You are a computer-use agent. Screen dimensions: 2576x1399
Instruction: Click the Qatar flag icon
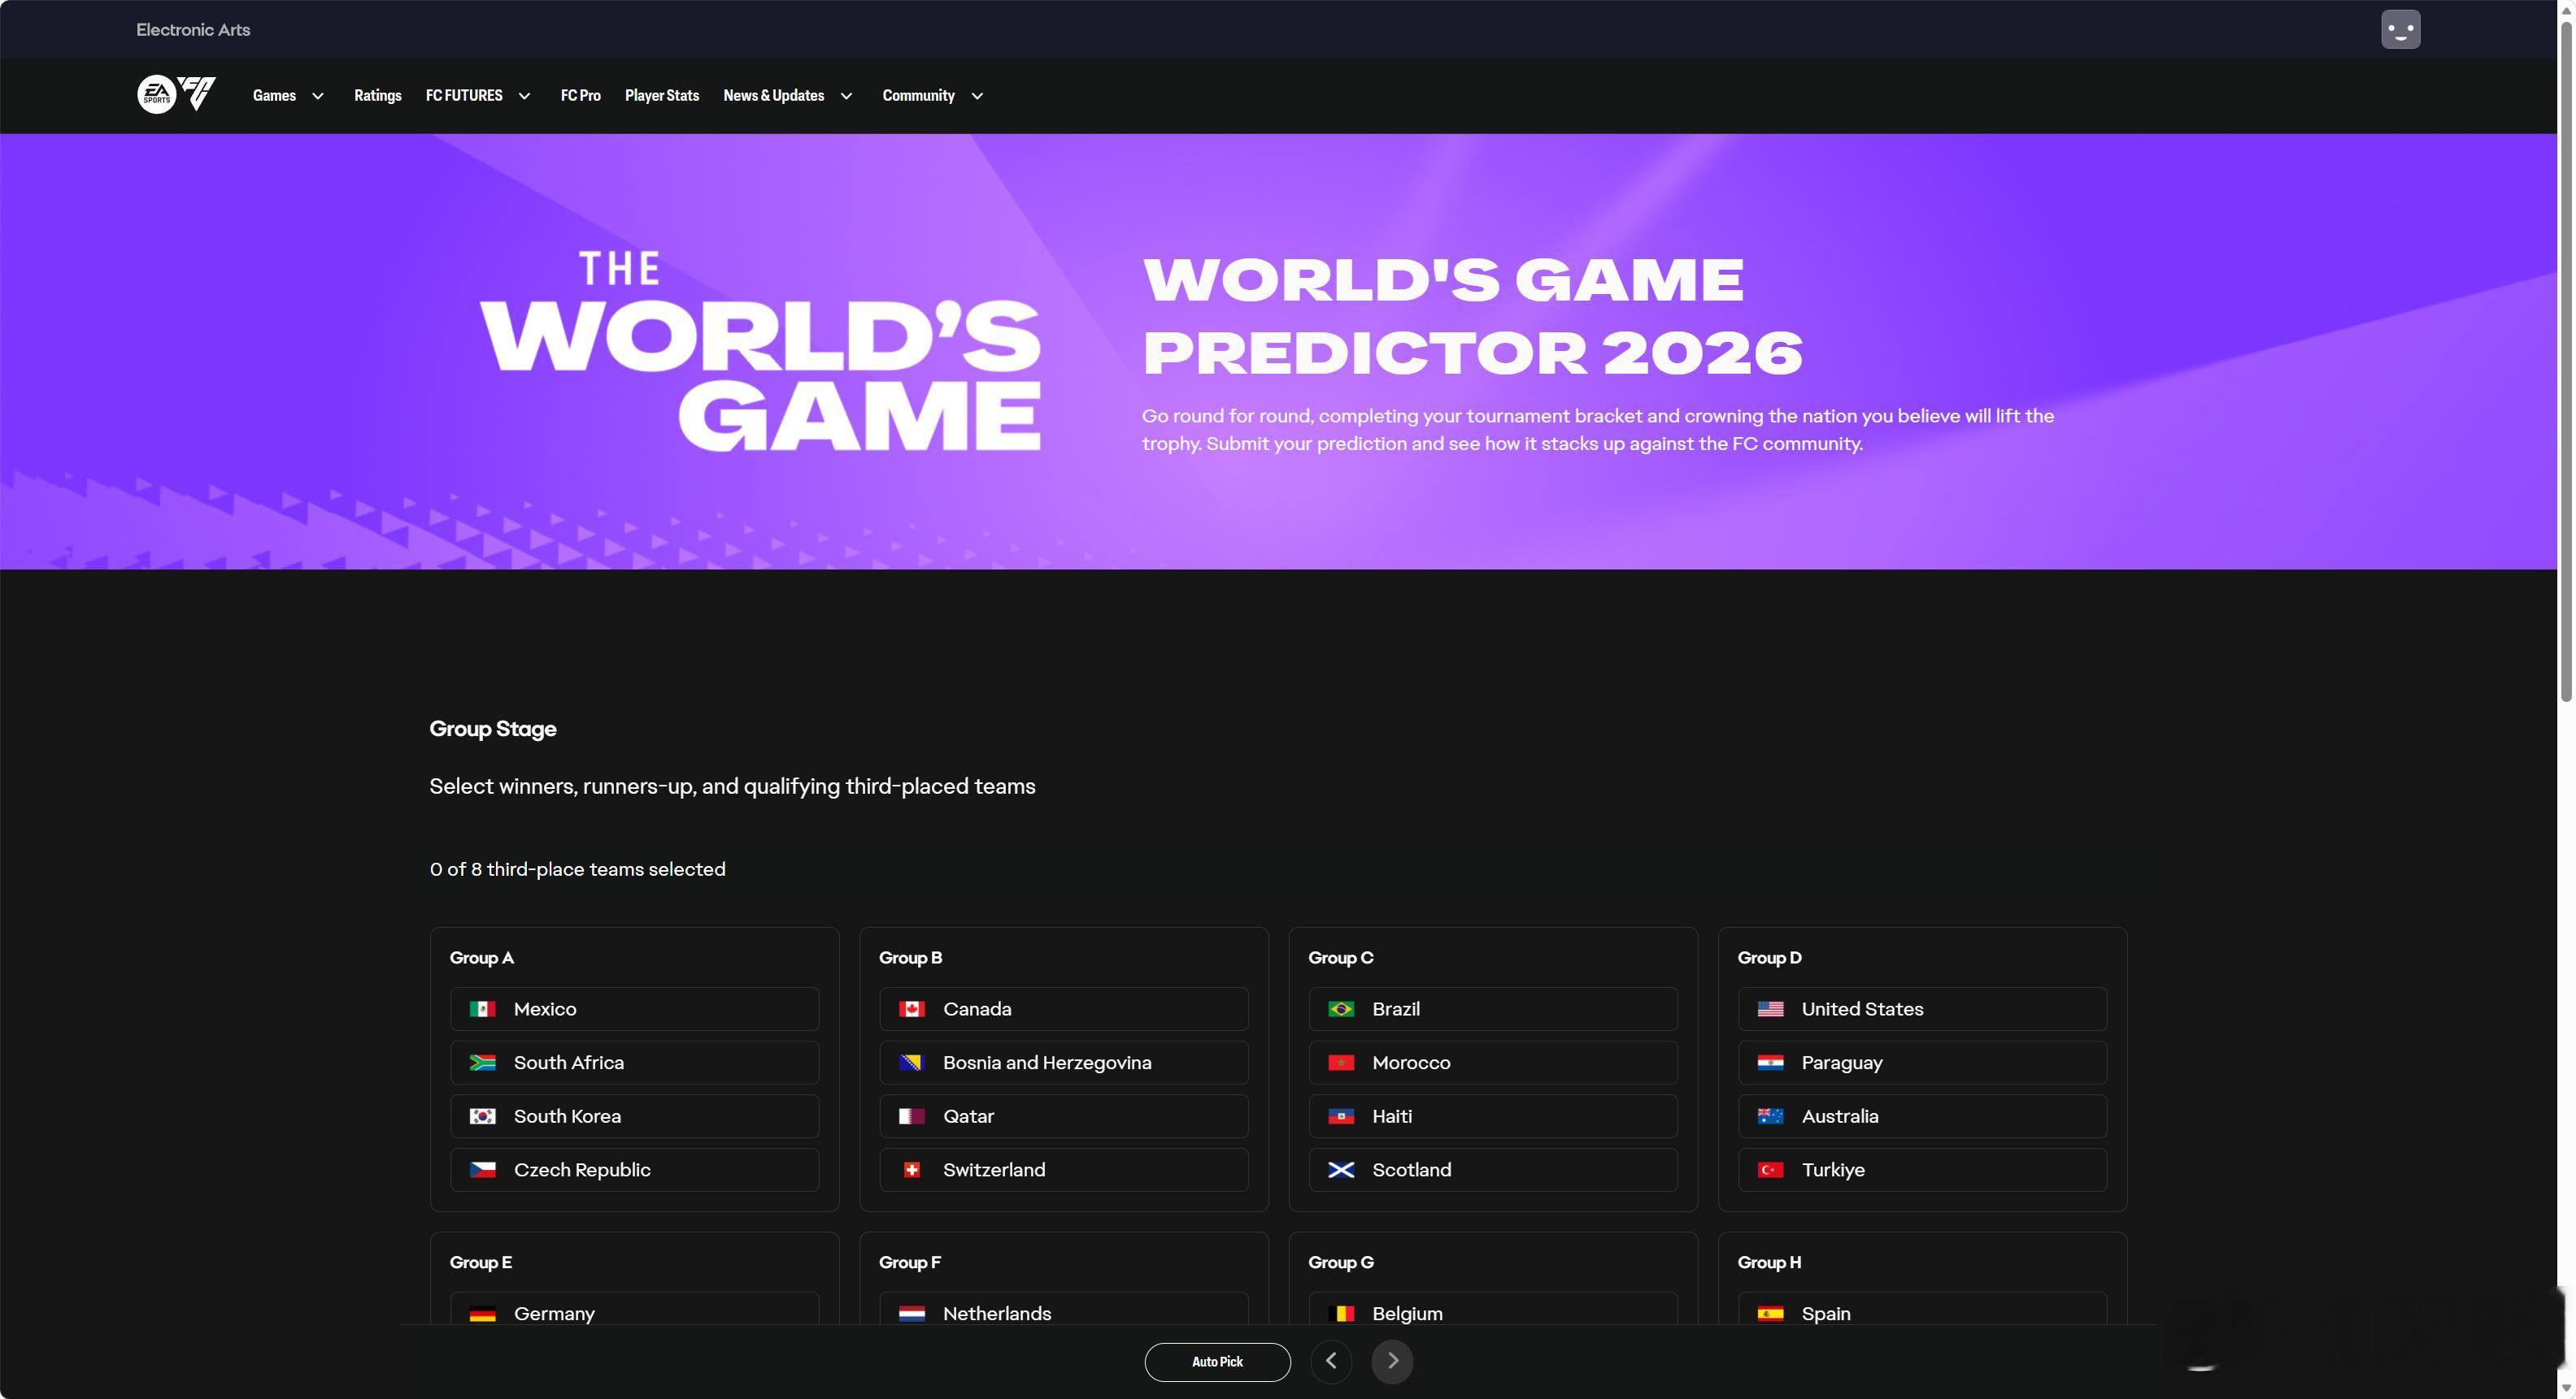pyautogui.click(x=912, y=1116)
